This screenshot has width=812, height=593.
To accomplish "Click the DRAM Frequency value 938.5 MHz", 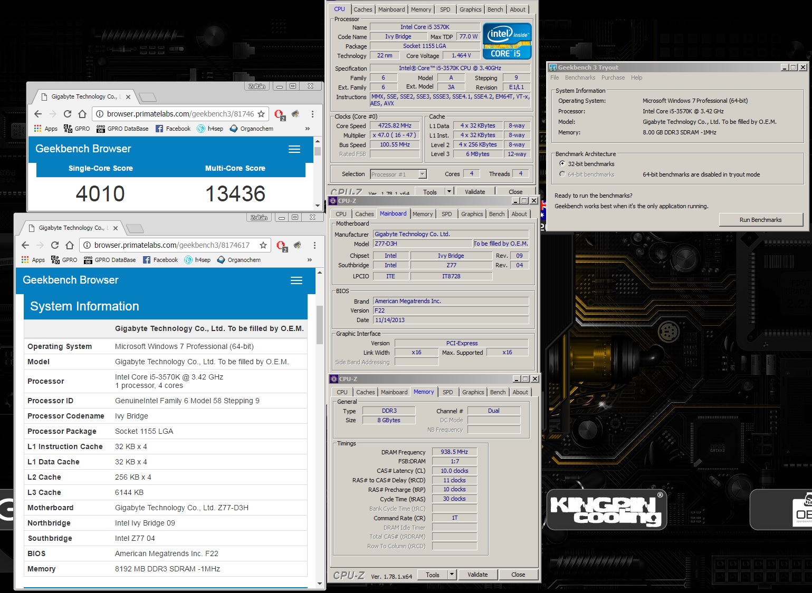I will pos(454,452).
